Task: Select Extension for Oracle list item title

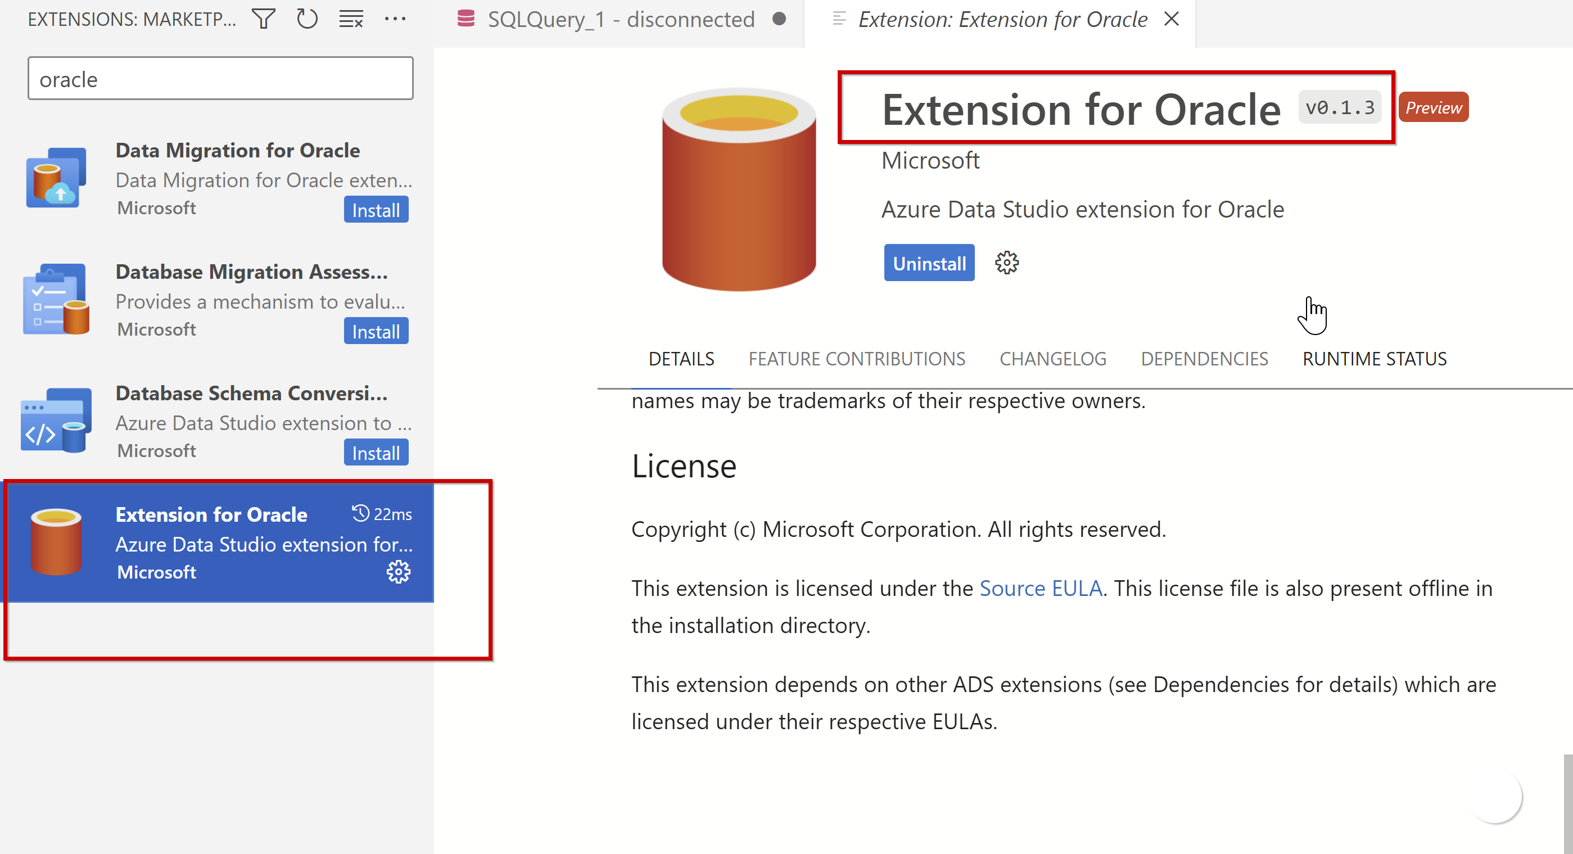Action: [211, 514]
